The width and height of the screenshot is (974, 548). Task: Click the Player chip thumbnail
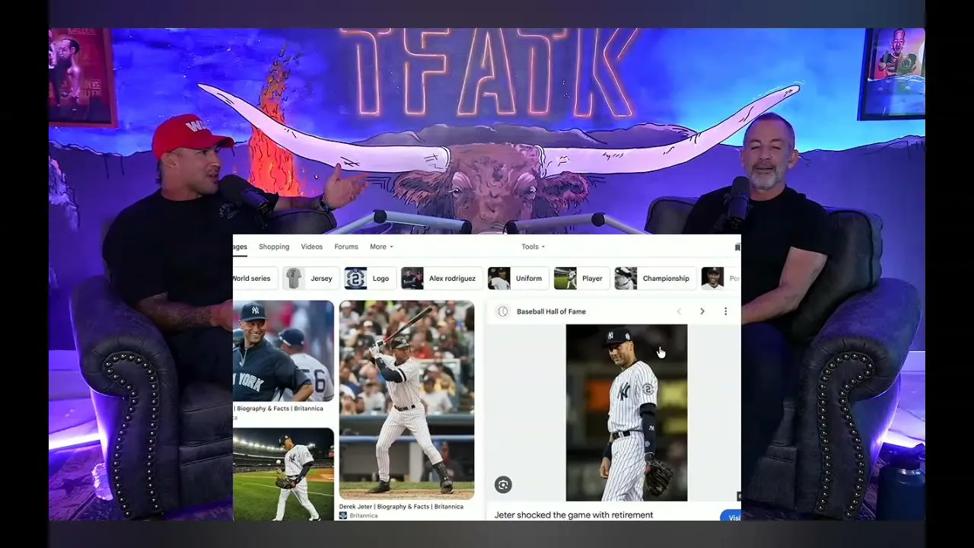(565, 279)
